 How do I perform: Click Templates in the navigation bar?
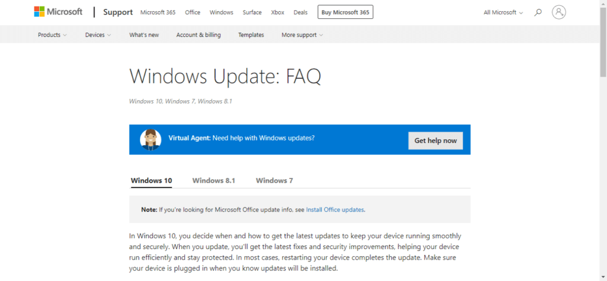click(251, 35)
